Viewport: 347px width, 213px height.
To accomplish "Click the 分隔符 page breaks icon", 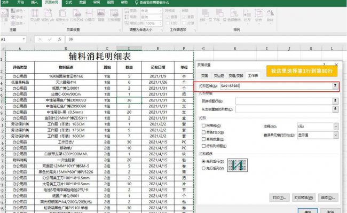I will click(x=90, y=15).
